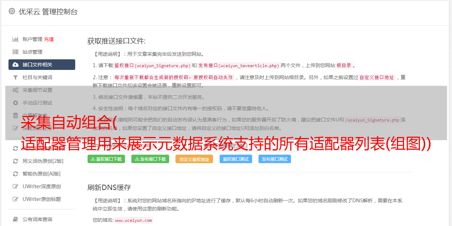The width and height of the screenshot is (452, 226).
Task: Open 栏目与关键词 via its filter icon
Action: click(x=16, y=77)
